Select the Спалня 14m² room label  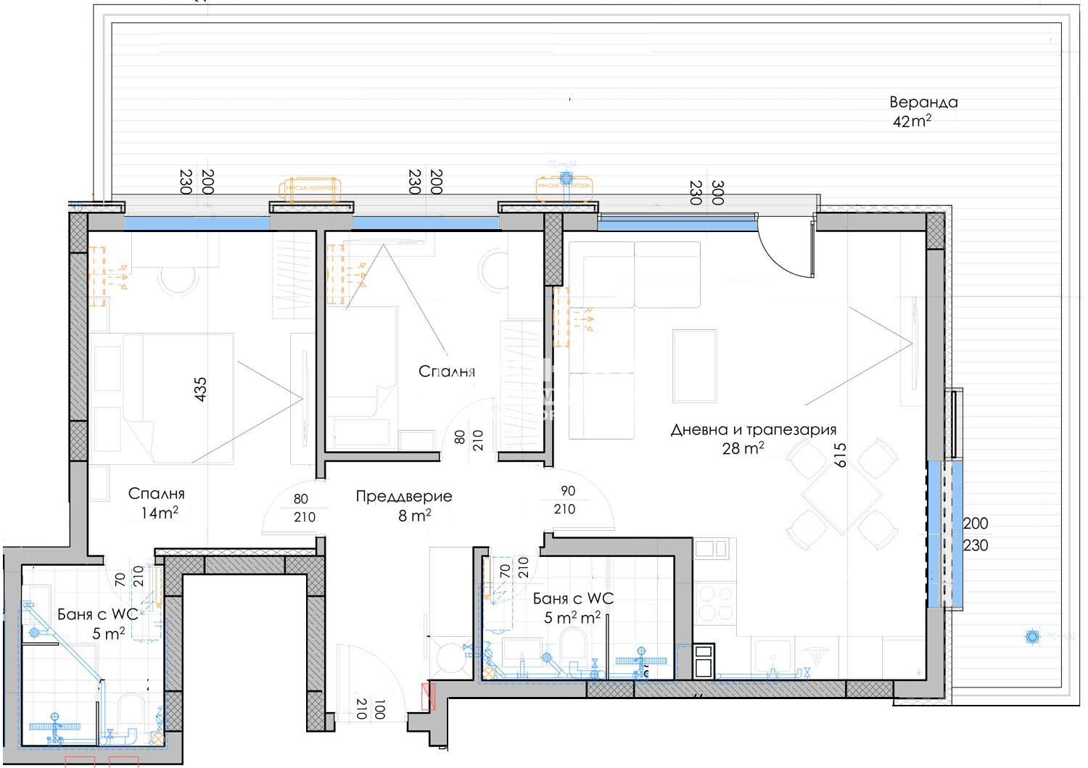tap(157, 503)
